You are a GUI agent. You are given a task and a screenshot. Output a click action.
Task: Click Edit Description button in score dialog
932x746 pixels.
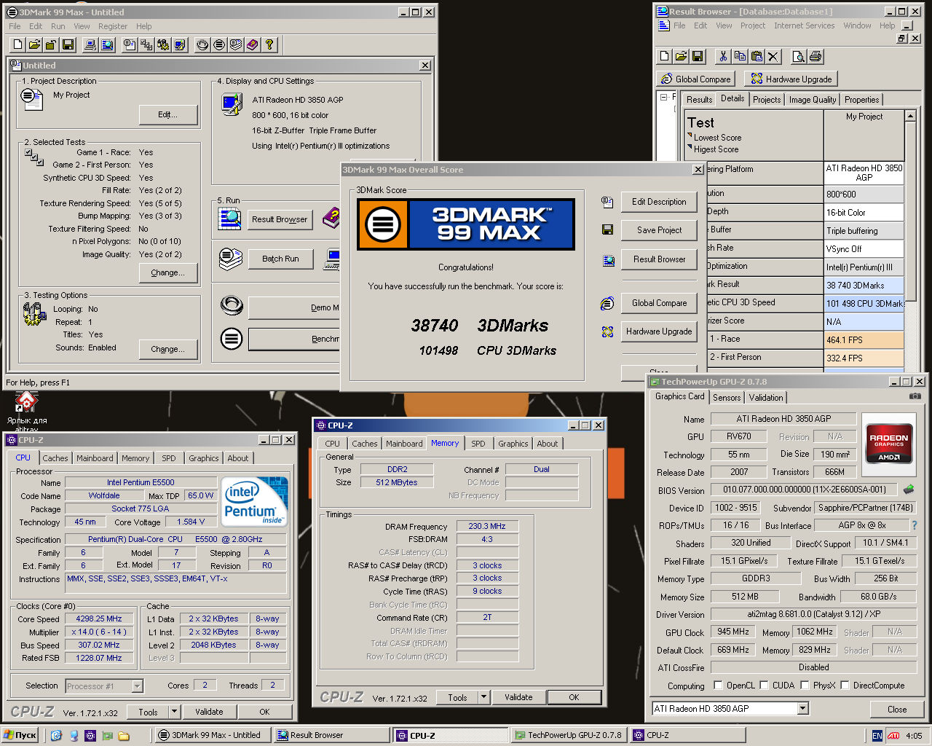[659, 202]
